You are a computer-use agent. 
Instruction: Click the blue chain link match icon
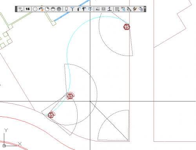tap(123, 9)
